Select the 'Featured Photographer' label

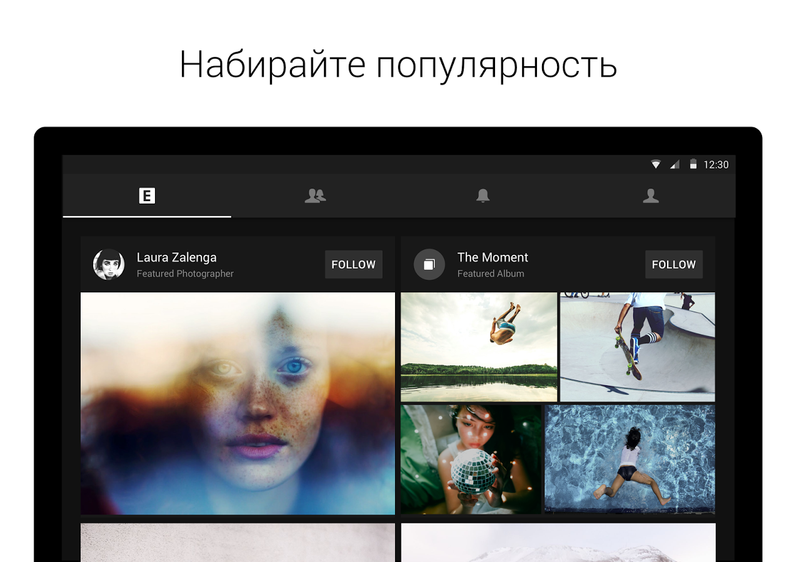[x=185, y=274]
